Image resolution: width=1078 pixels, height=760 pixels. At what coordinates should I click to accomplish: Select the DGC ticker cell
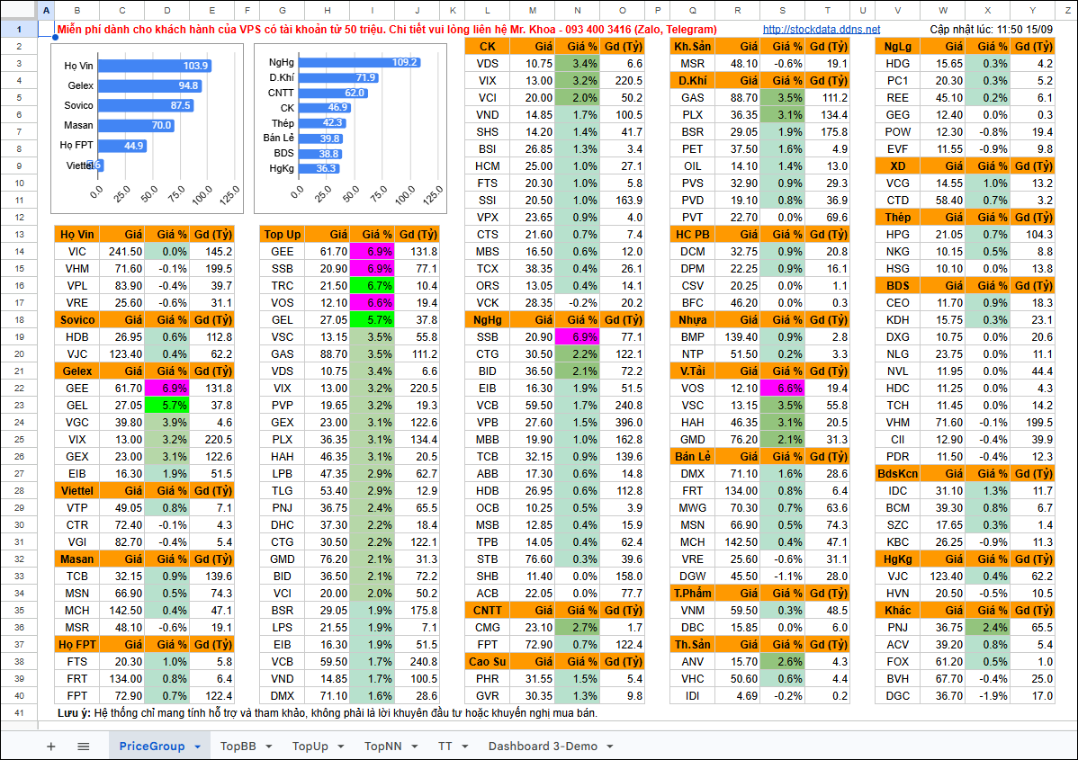897,696
